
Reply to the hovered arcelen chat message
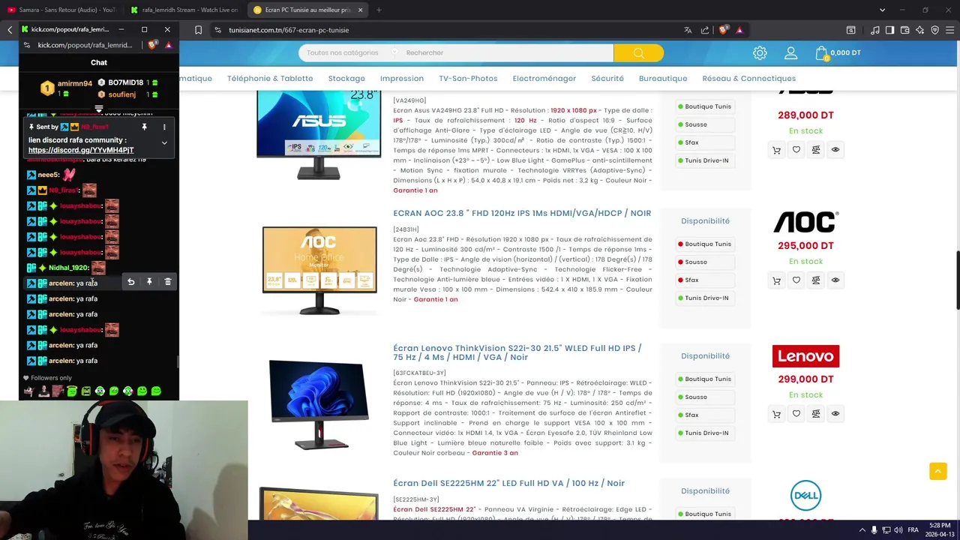pos(130,282)
